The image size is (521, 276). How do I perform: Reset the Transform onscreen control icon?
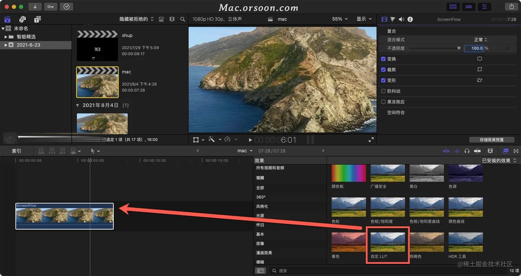tap(479, 59)
